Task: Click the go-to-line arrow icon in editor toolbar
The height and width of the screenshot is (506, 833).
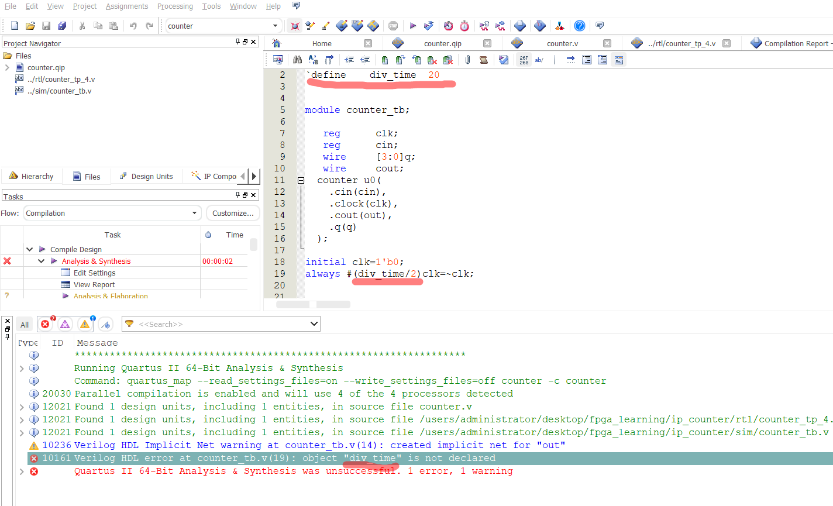Action: 570,60
